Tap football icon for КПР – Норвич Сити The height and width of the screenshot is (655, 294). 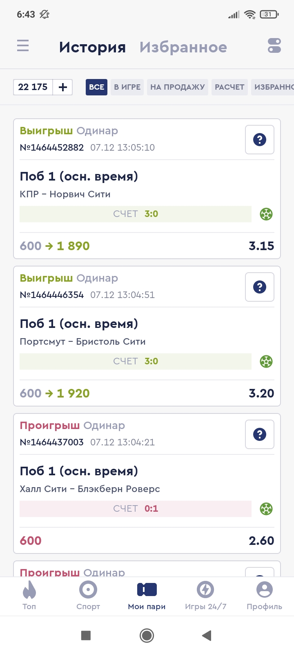(x=266, y=214)
